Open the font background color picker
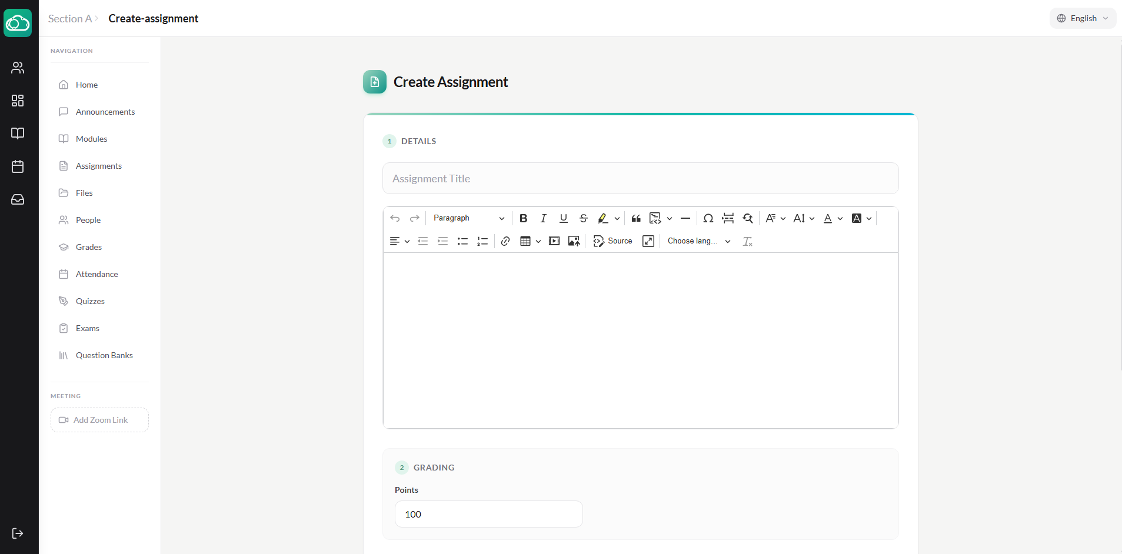This screenshot has width=1122, height=554. (861, 218)
